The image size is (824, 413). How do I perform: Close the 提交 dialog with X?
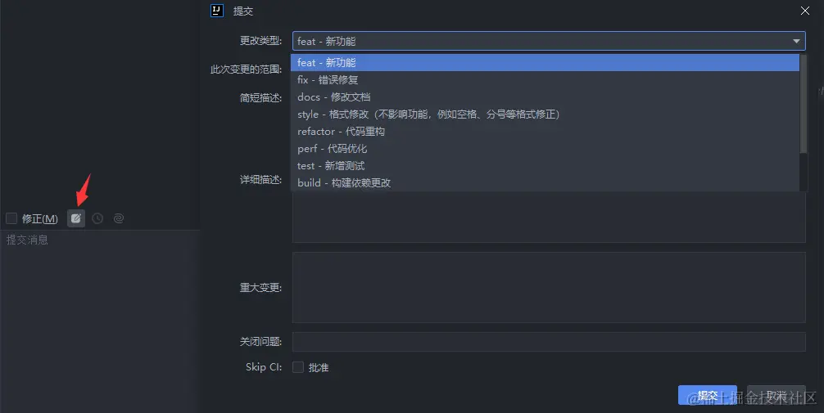(804, 11)
